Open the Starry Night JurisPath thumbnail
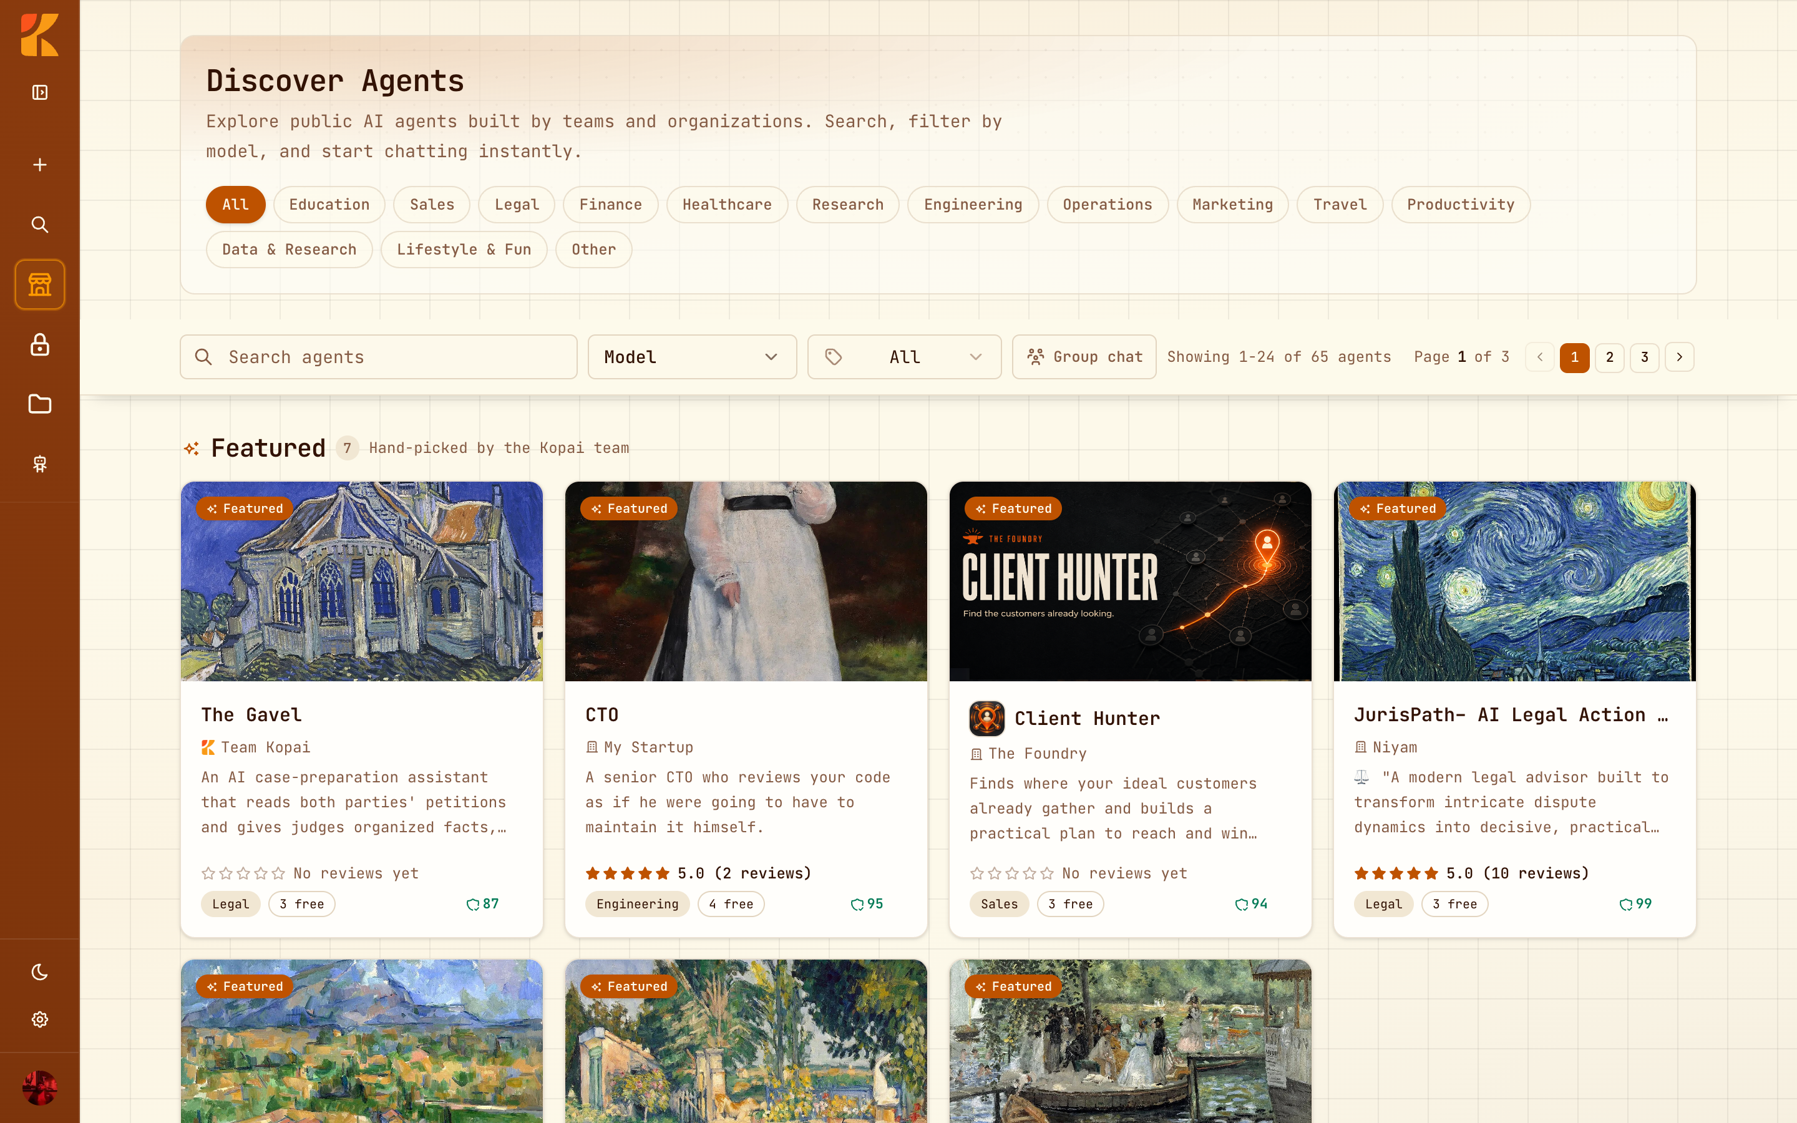Screen dimensions: 1797x1123 click(x=1515, y=581)
